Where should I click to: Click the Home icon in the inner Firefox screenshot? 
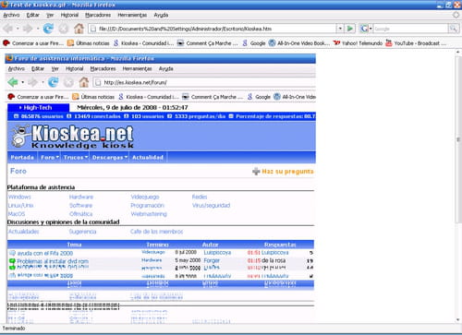point(84,82)
